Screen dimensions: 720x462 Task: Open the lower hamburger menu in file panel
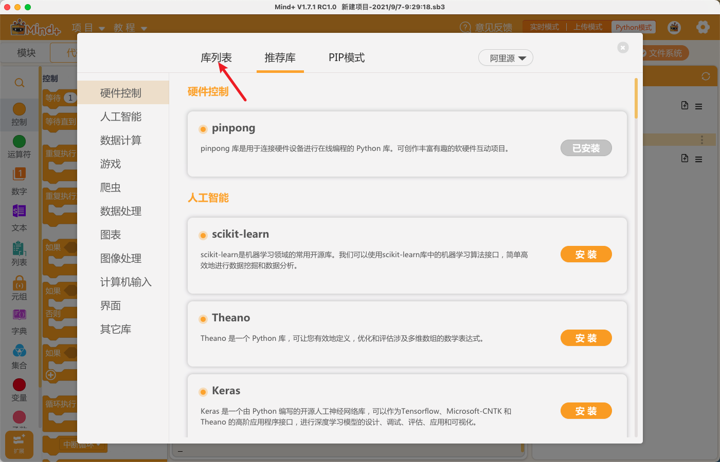[x=698, y=160]
